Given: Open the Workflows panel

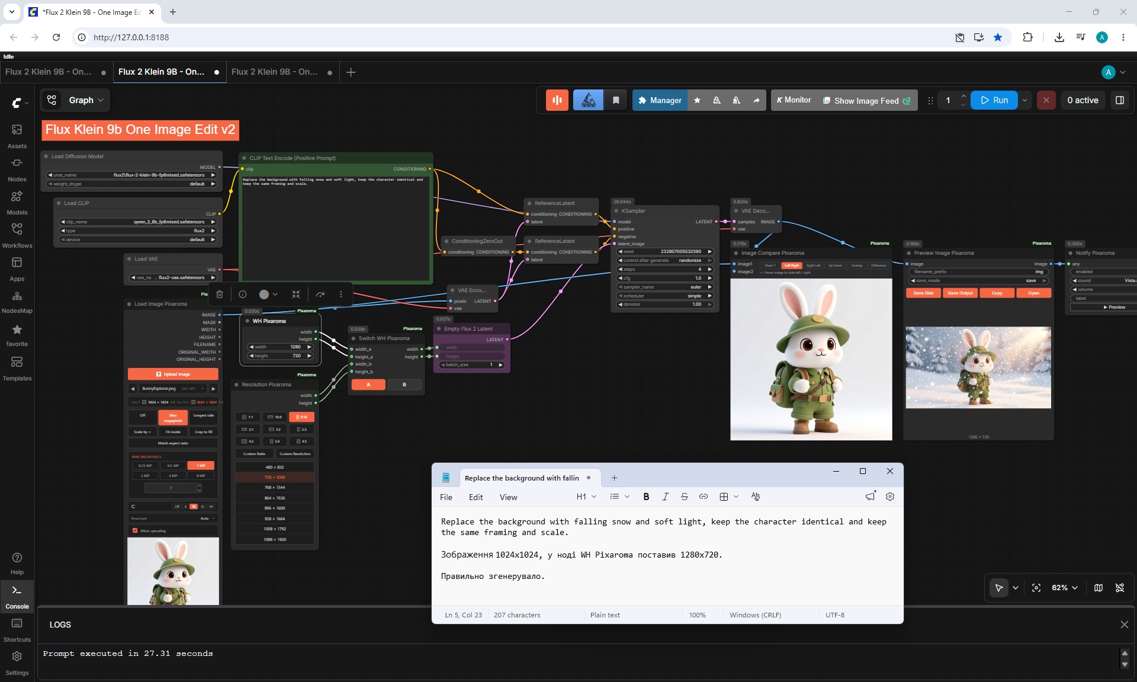Looking at the screenshot, I should click(x=17, y=236).
